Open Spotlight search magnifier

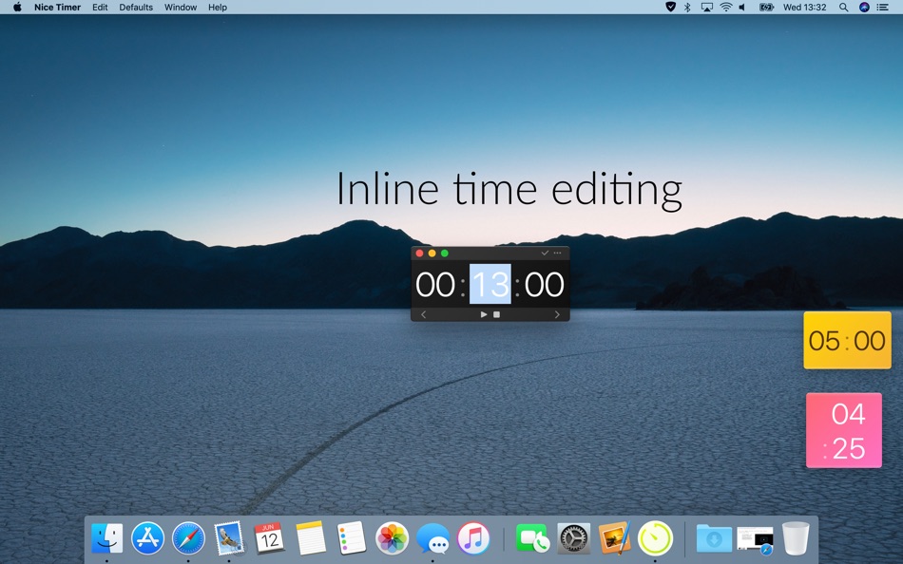click(x=844, y=7)
